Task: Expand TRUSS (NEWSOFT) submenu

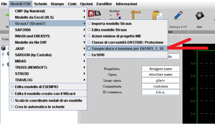Action: pyautogui.click(x=48, y=67)
